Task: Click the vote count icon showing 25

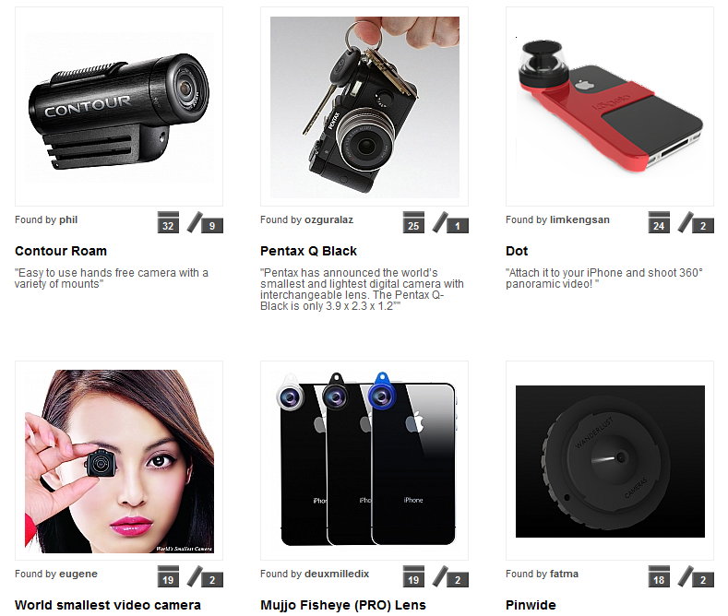Action: (413, 222)
